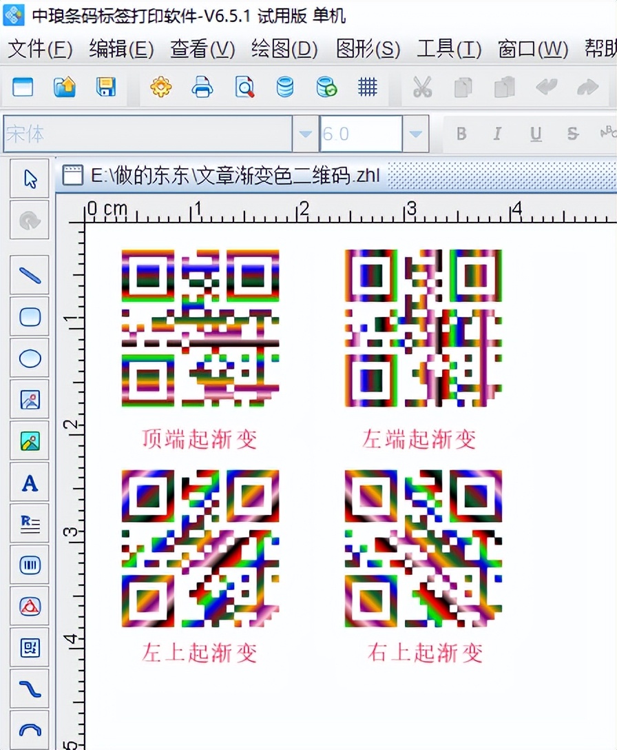
Task: Open a file with the folder icon
Action: click(x=65, y=87)
